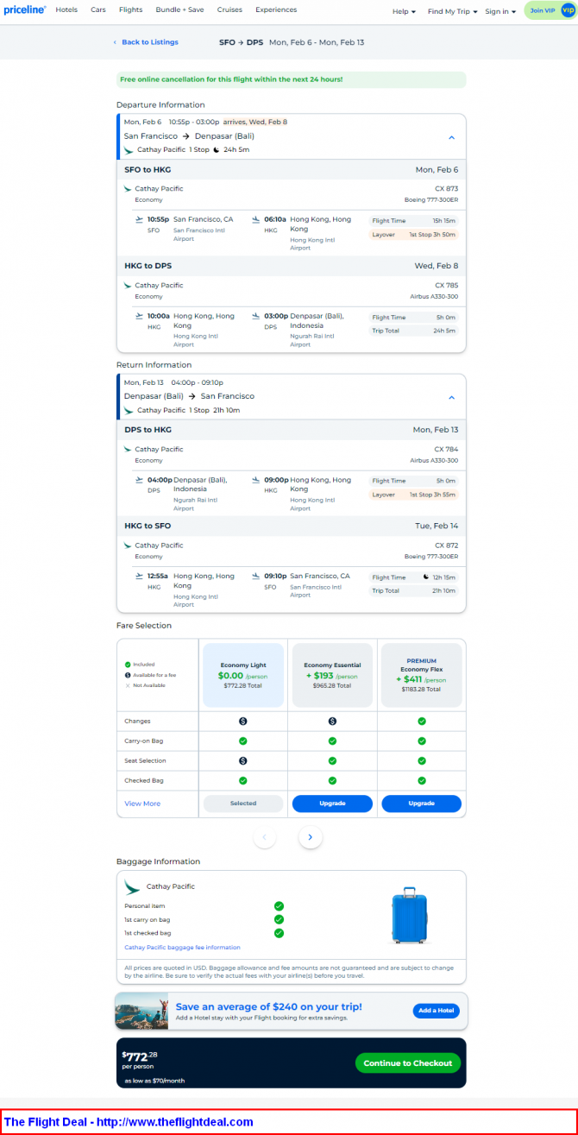
Task: Click Cathay Pacific logo in departure summary
Action: [129, 149]
